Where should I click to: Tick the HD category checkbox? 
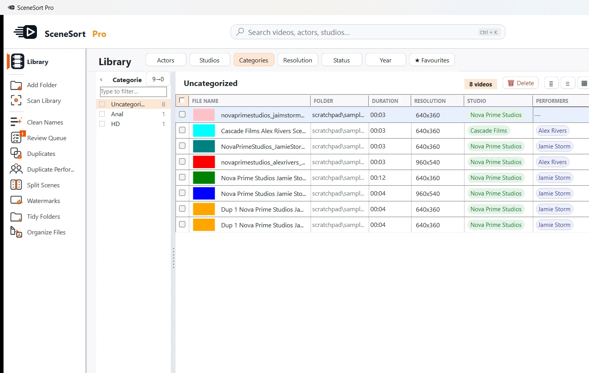coord(102,124)
